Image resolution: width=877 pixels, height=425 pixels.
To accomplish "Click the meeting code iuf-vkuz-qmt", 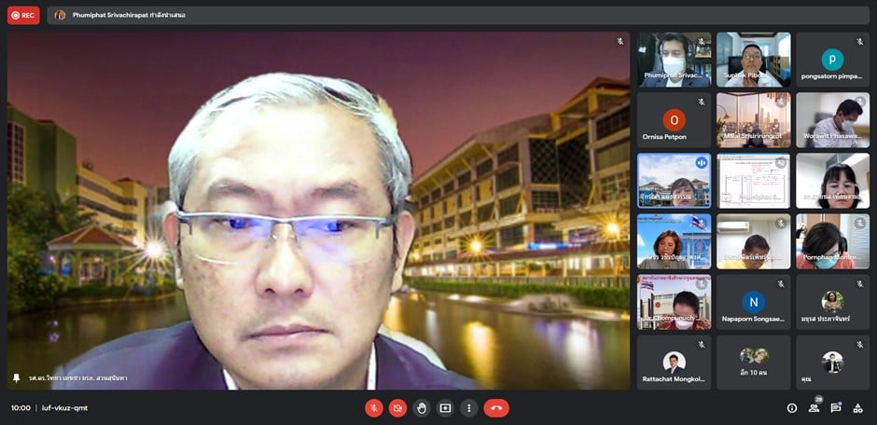I will tap(64, 408).
